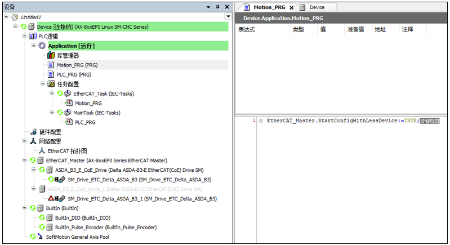
Task: Click the 库管理器 library manager icon
Action: click(51, 55)
